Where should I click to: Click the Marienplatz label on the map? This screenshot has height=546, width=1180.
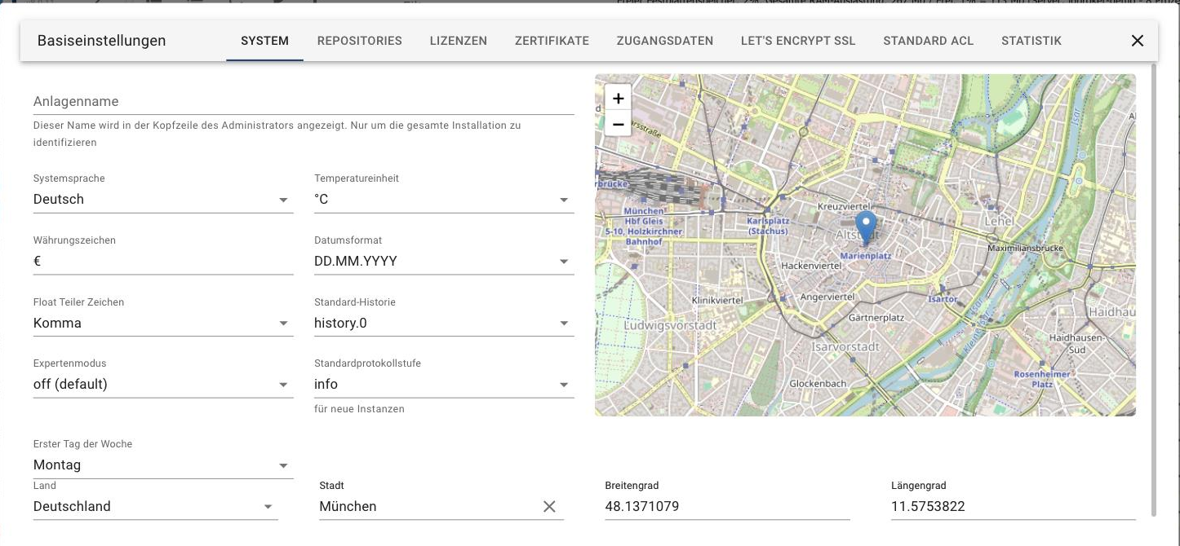866,256
